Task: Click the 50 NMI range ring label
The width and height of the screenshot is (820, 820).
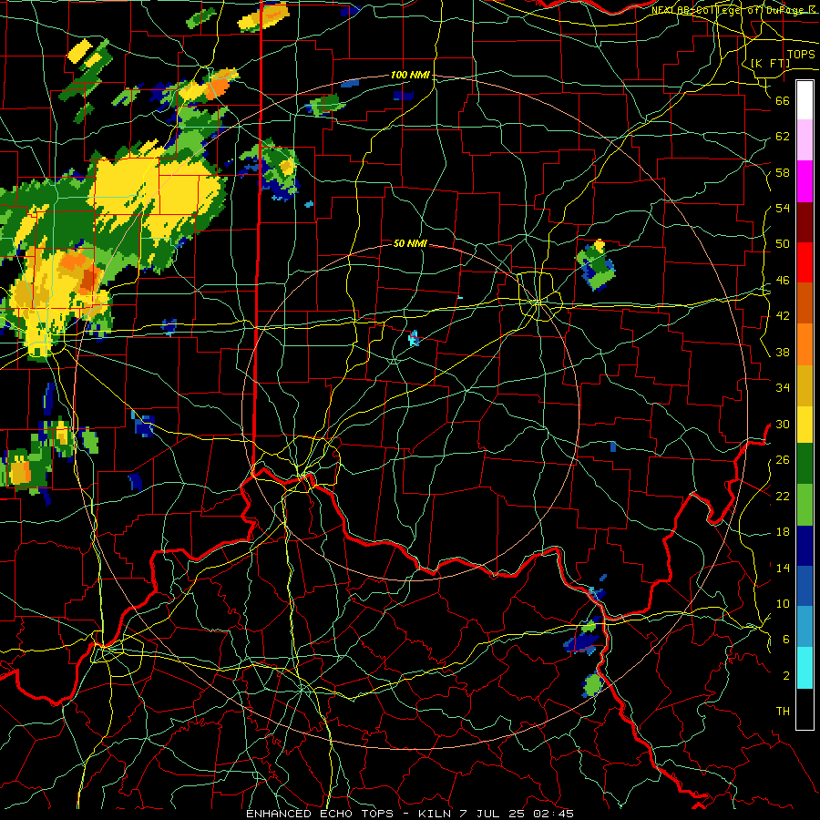Action: coord(410,243)
